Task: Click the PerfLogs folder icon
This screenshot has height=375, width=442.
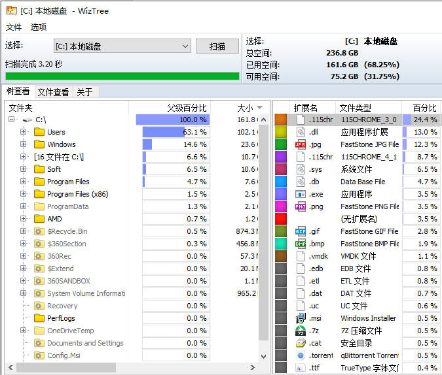Action: [x=39, y=318]
